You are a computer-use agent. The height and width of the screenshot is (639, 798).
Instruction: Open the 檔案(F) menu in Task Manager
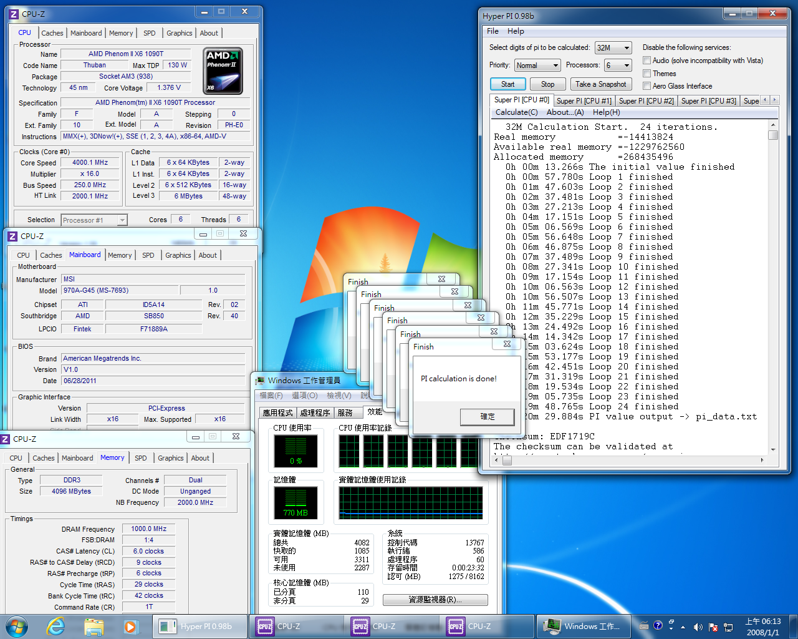[x=271, y=396]
